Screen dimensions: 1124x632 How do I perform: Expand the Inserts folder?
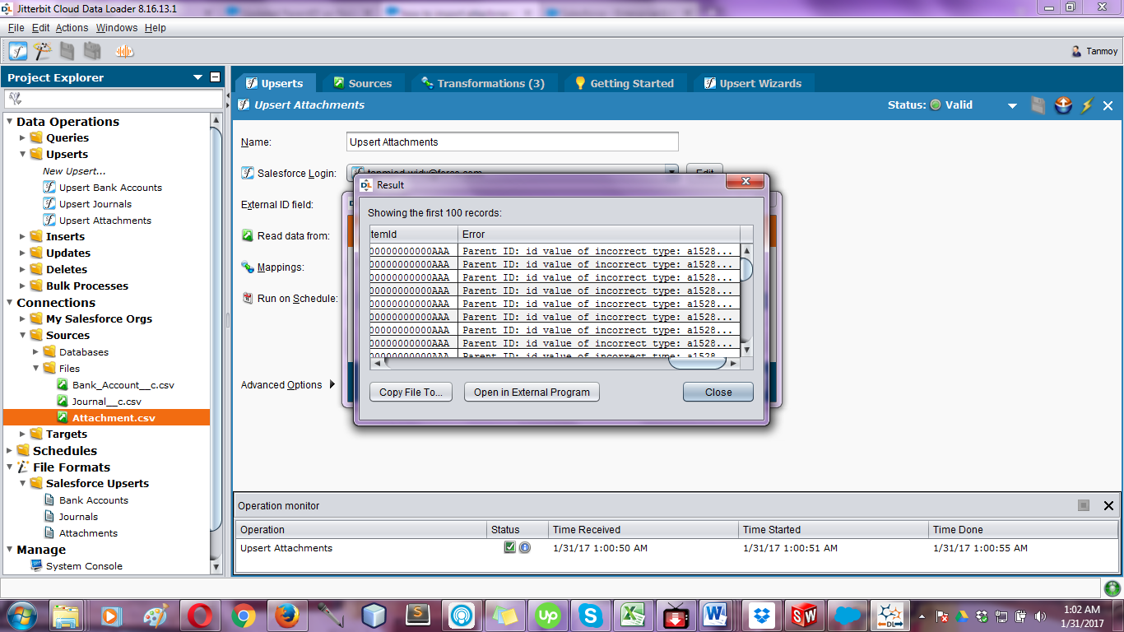(x=23, y=236)
